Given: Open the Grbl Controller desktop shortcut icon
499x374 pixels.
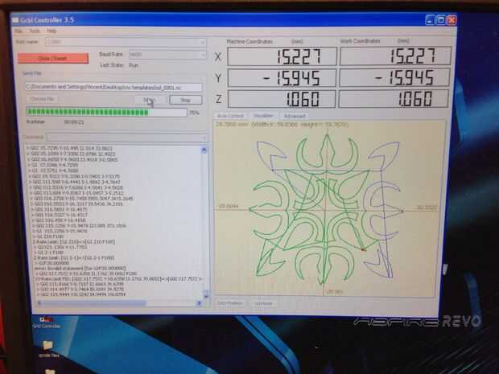Looking at the screenshot, I should click(46, 320).
